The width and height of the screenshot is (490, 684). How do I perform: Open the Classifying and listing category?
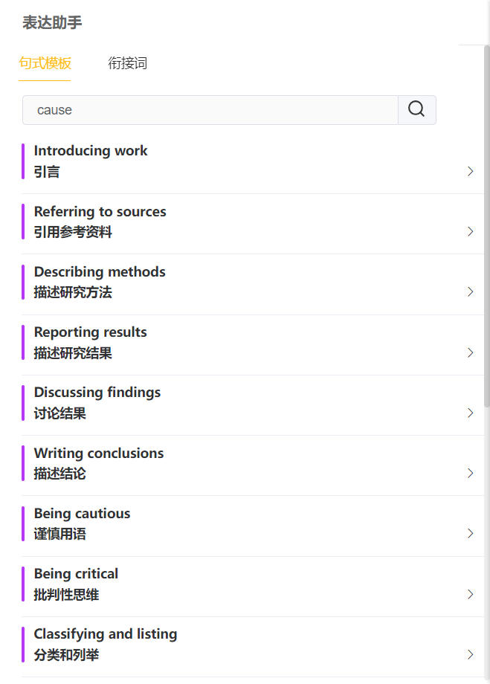pyautogui.click(x=105, y=644)
